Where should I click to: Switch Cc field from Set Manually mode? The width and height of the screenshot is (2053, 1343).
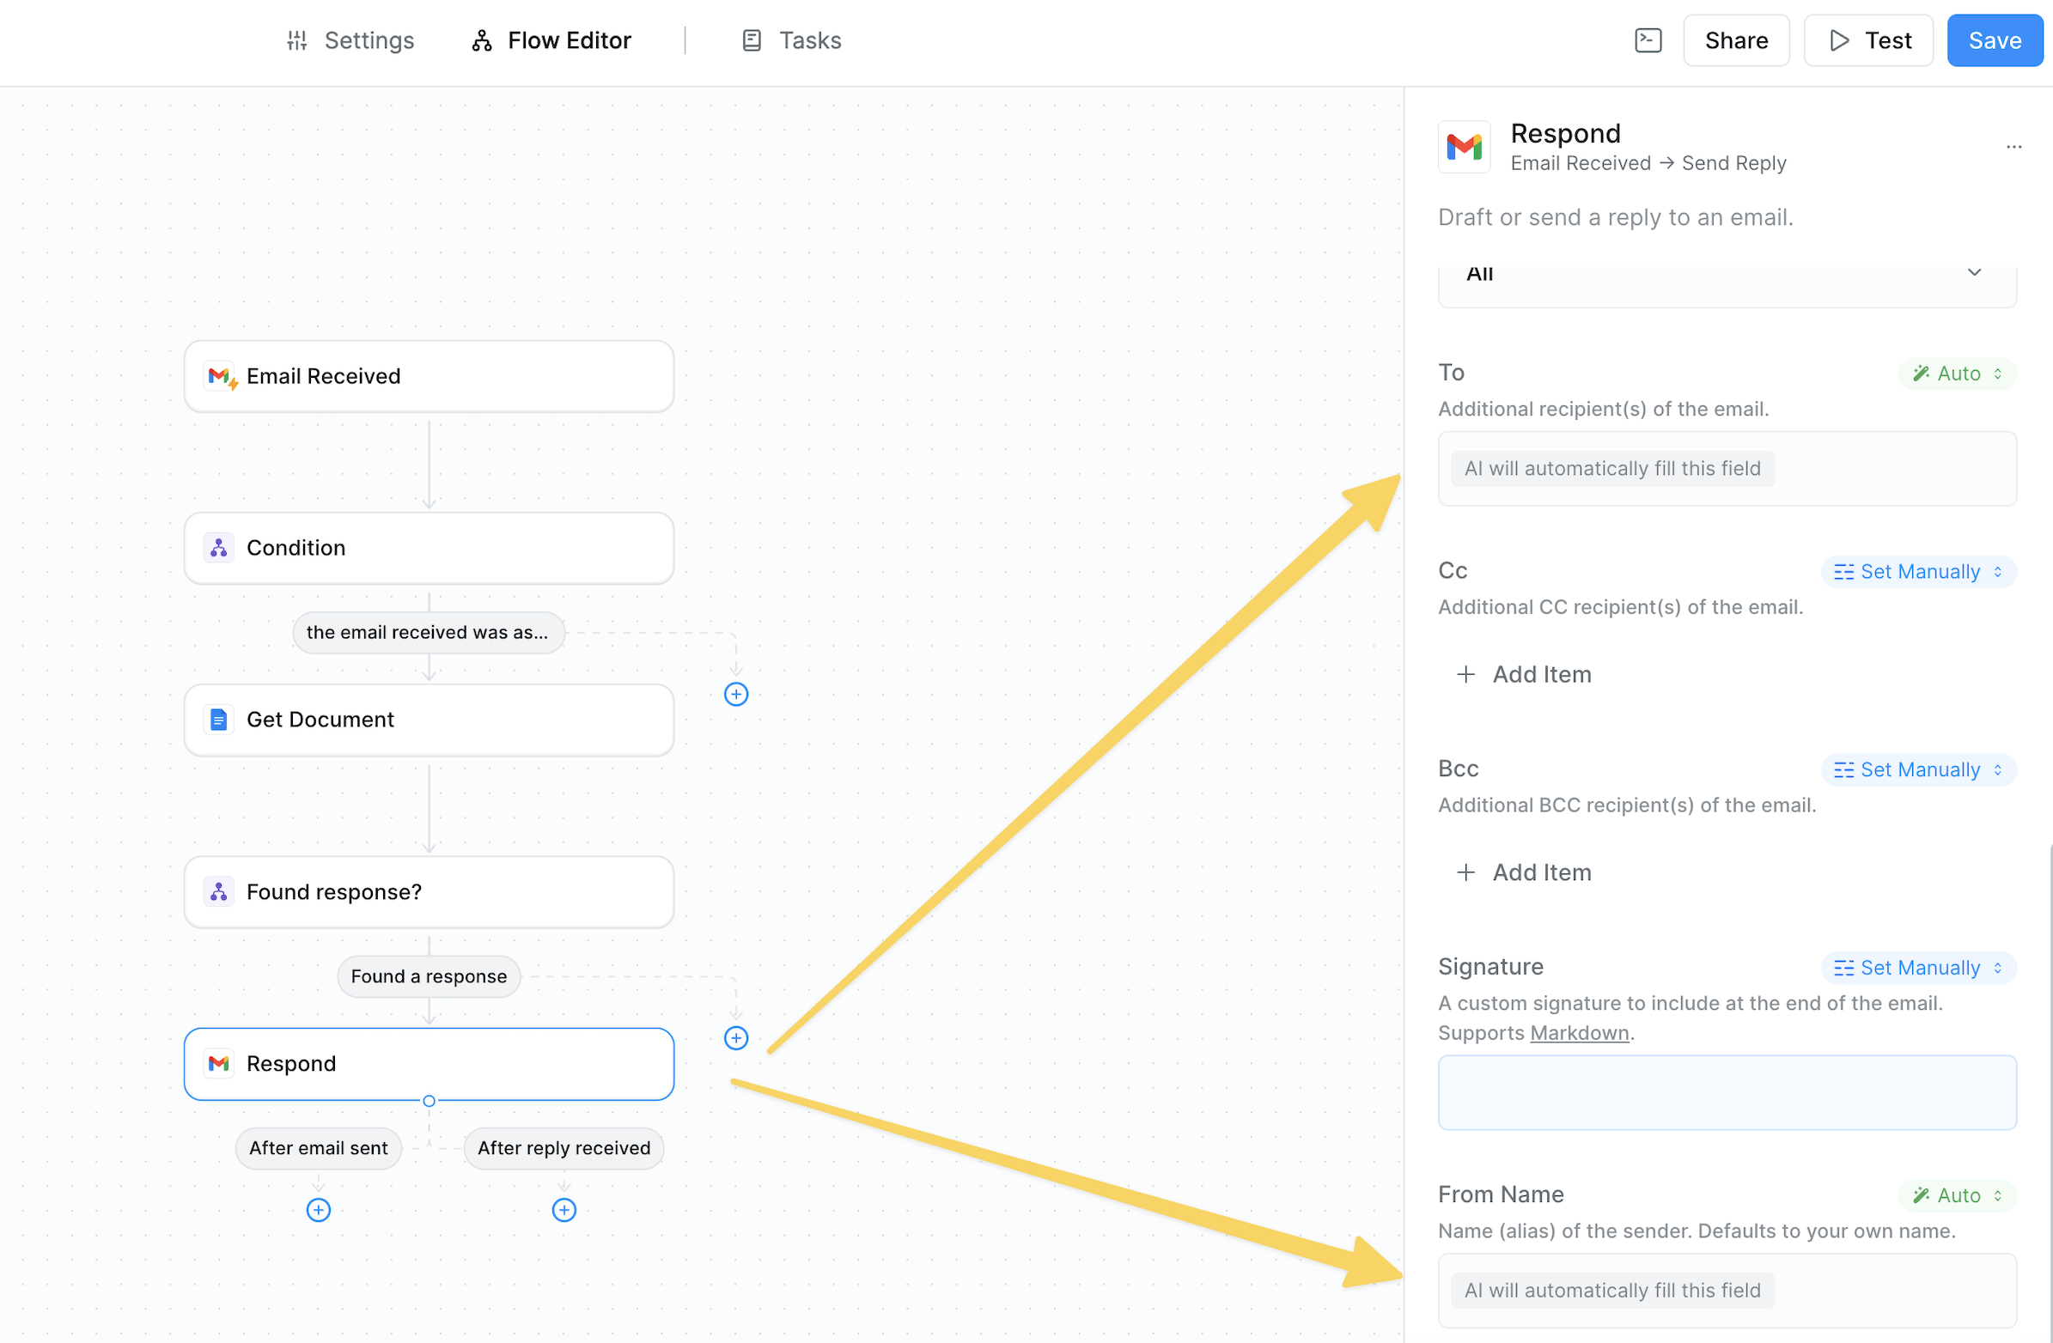coord(1918,571)
